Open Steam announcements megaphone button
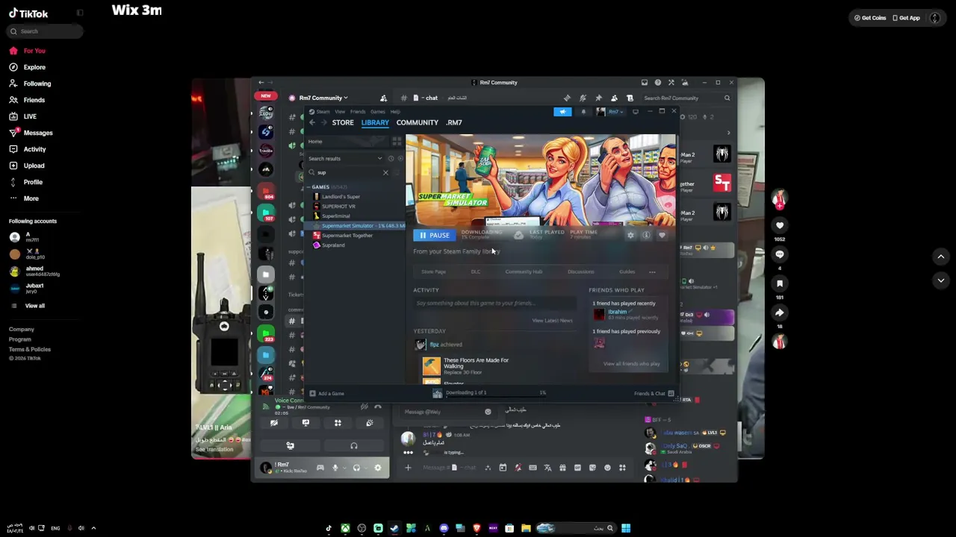This screenshot has width=956, height=537. (562, 112)
